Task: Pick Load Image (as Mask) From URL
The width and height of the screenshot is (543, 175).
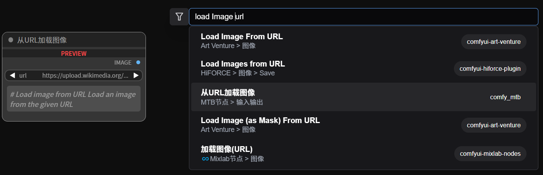Action: (x=363, y=125)
